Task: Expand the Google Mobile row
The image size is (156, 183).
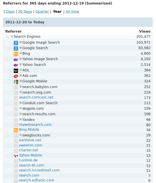Action: 21,81
